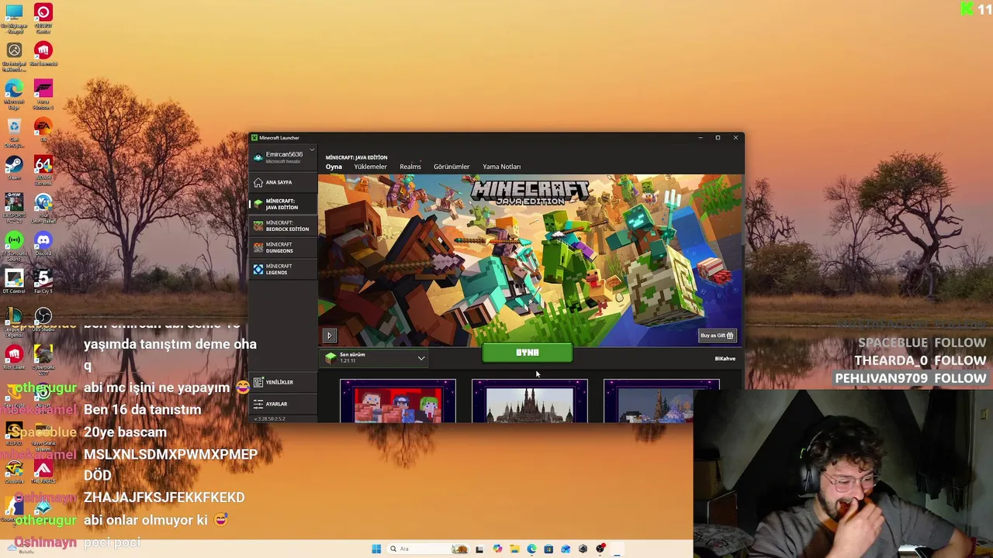Screen dimensions: 993x558
Task: Open Yenilikler (what's new) in the sidebar
Action: [x=282, y=382]
